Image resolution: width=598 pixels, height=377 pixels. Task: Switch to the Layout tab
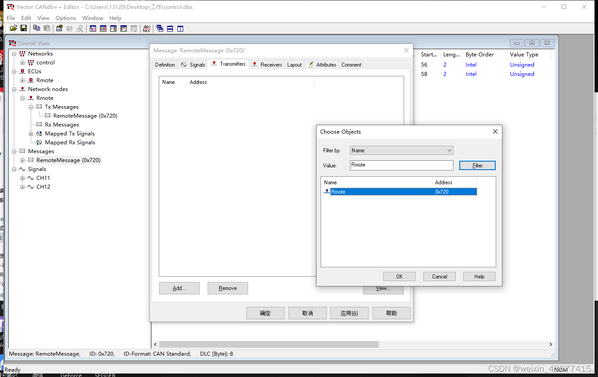(x=294, y=64)
